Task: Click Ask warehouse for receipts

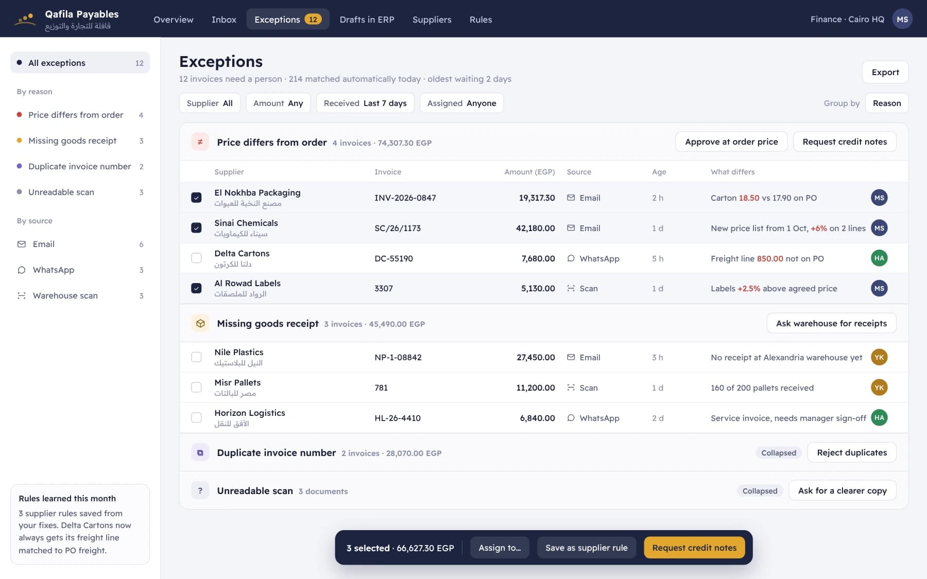Action: [831, 323]
